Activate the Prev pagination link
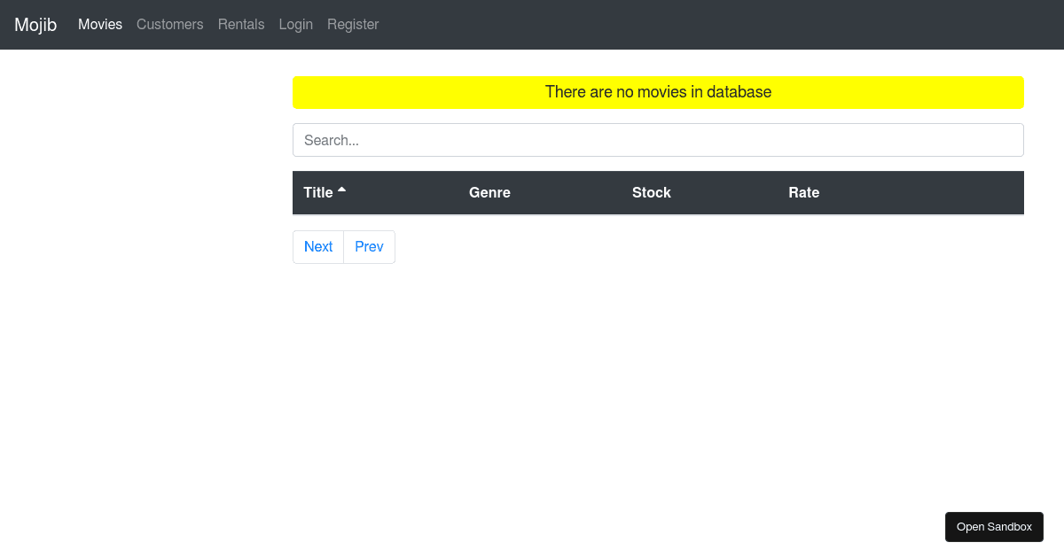The height and width of the screenshot is (558, 1064). (x=369, y=246)
